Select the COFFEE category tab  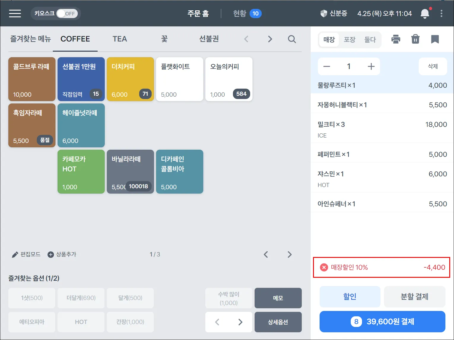75,39
